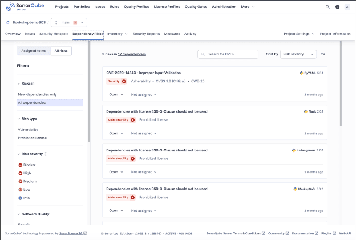The height and width of the screenshot is (240, 356).
Task: Open Not assigned dropdown on Flask card
Action: click(x=144, y=133)
